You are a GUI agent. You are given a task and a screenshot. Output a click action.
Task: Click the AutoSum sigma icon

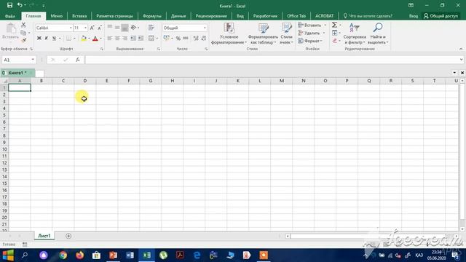[x=334, y=25]
